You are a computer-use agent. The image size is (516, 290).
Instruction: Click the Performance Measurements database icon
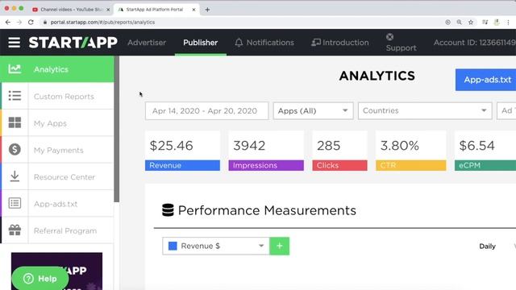pyautogui.click(x=168, y=210)
